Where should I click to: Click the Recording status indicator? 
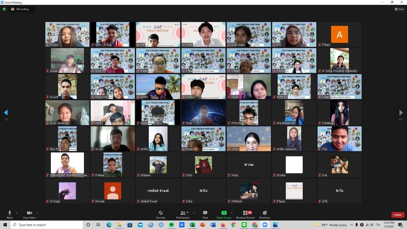(21, 9)
